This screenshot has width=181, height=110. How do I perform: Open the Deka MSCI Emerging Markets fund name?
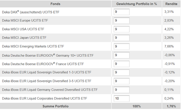(x=33, y=47)
